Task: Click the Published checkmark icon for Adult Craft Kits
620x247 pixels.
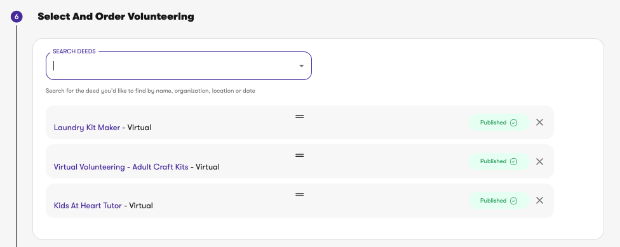Action: (x=513, y=161)
